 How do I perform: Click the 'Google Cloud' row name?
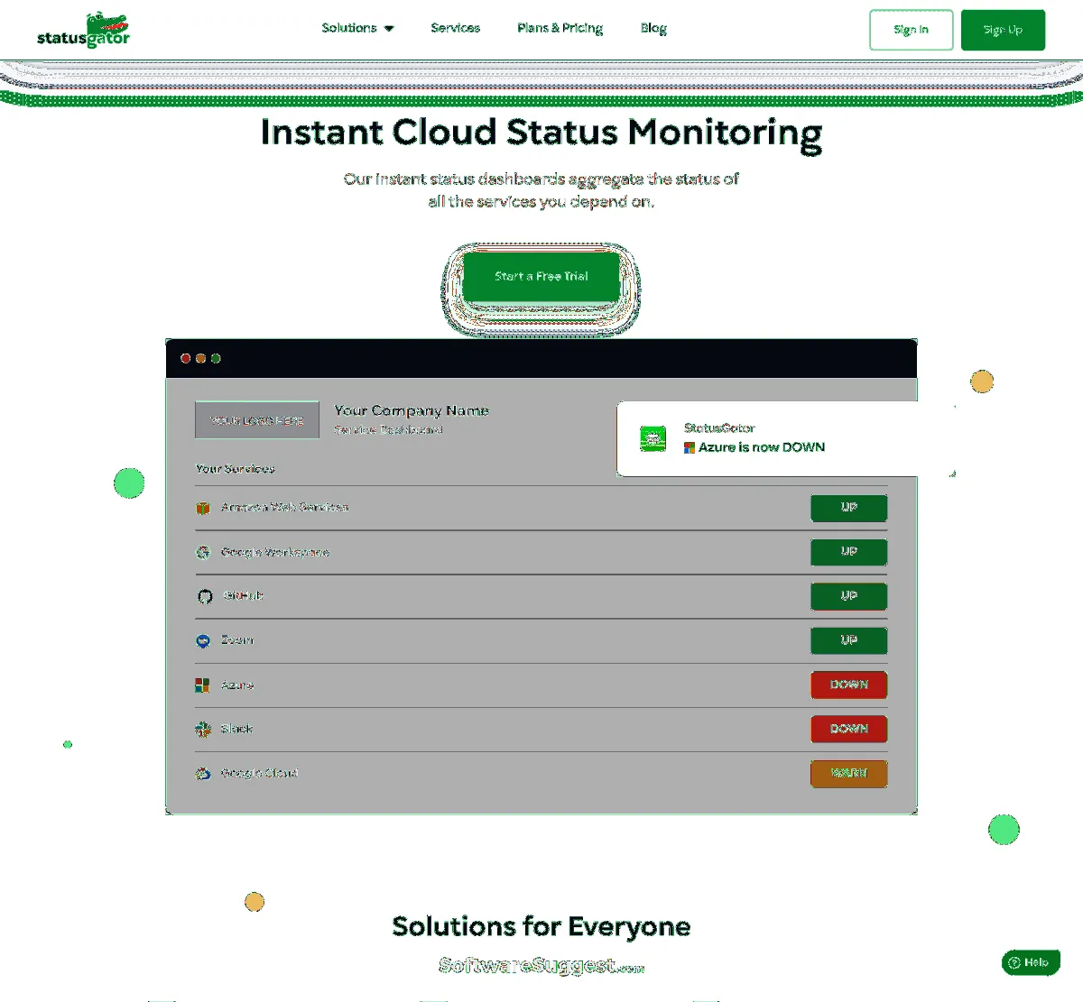pos(260,773)
